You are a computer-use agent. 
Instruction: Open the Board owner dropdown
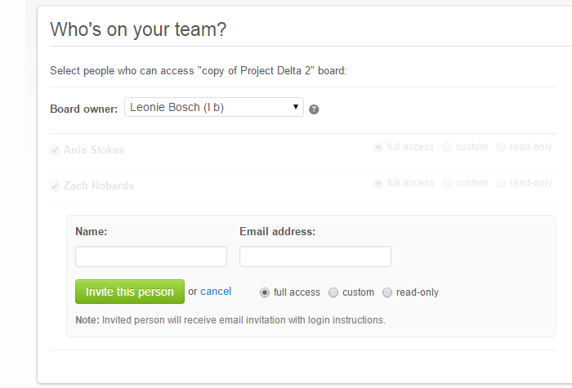point(214,107)
